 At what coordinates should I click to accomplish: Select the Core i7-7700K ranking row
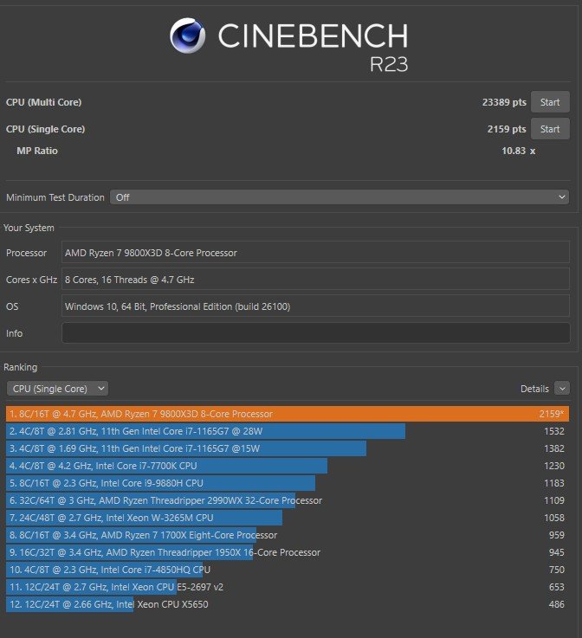[288, 466]
